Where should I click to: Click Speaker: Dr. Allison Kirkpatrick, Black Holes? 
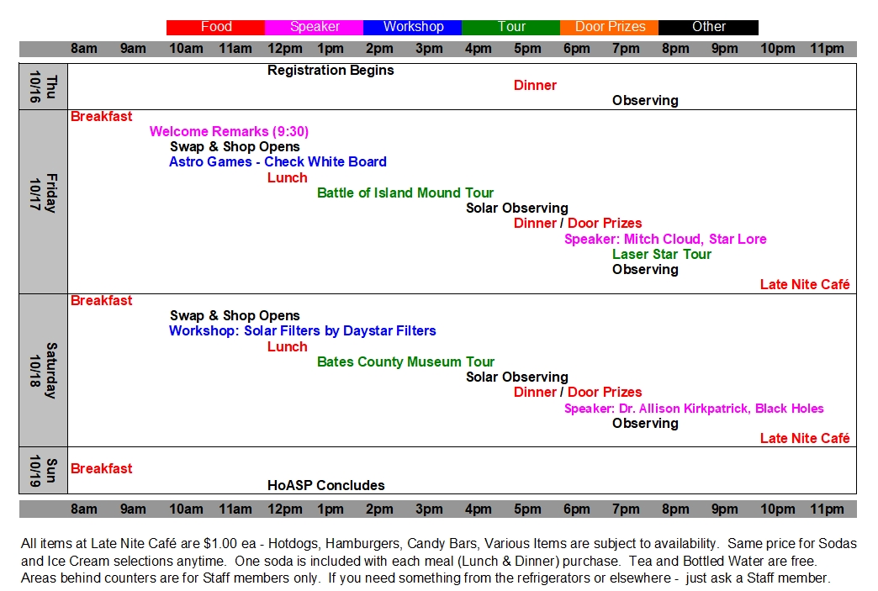point(694,409)
